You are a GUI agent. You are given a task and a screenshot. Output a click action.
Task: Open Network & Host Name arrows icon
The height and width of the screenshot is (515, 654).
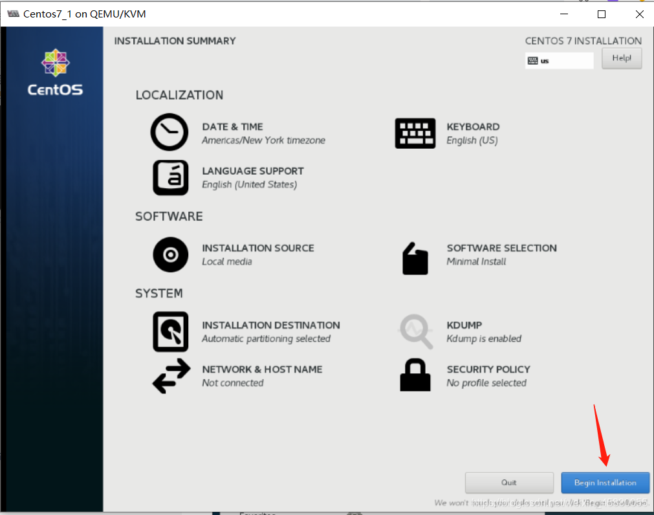coord(171,376)
